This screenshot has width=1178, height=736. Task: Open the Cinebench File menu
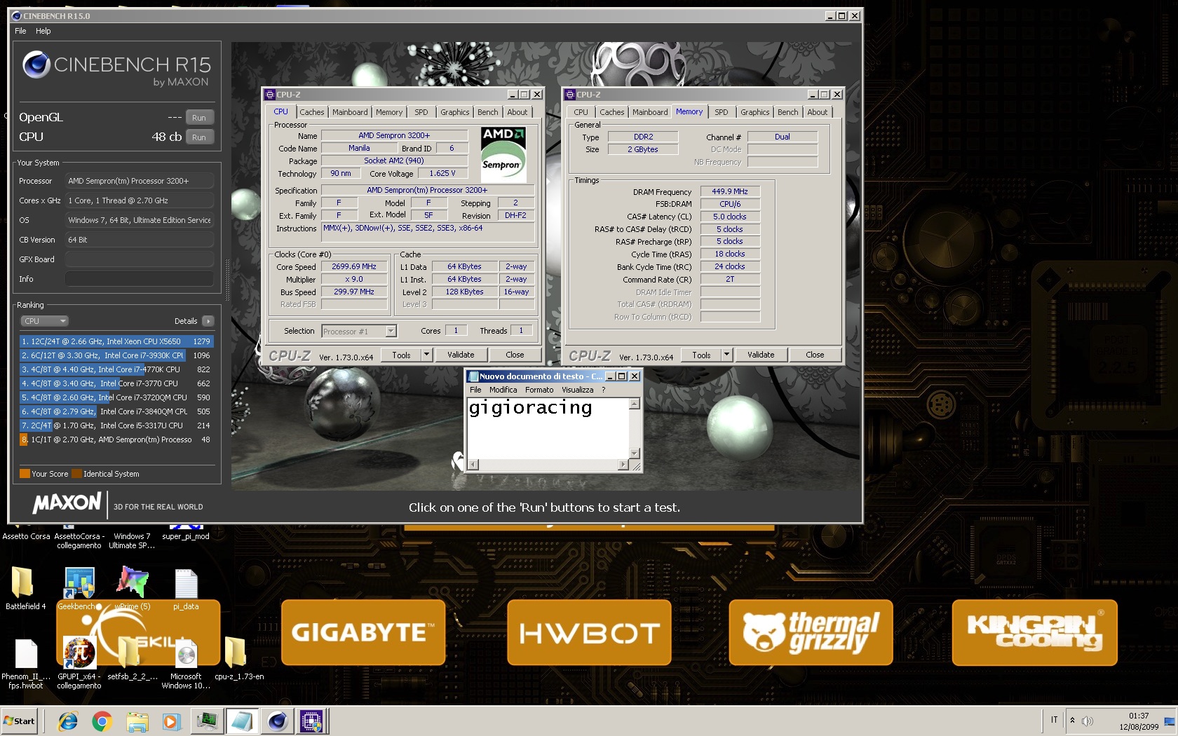point(20,31)
